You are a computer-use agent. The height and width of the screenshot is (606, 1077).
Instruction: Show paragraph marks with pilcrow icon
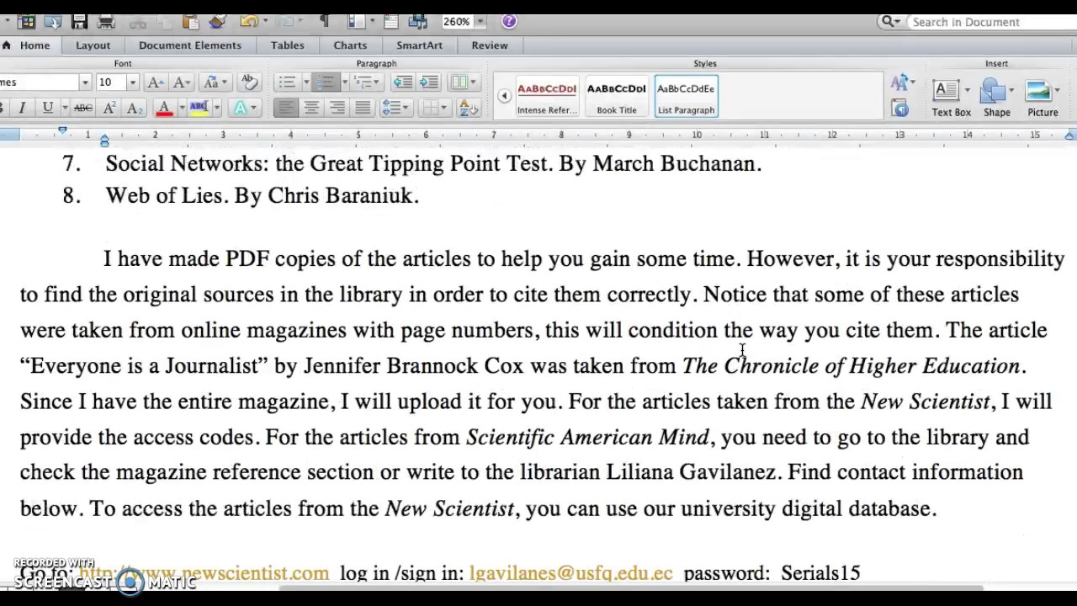point(325,22)
